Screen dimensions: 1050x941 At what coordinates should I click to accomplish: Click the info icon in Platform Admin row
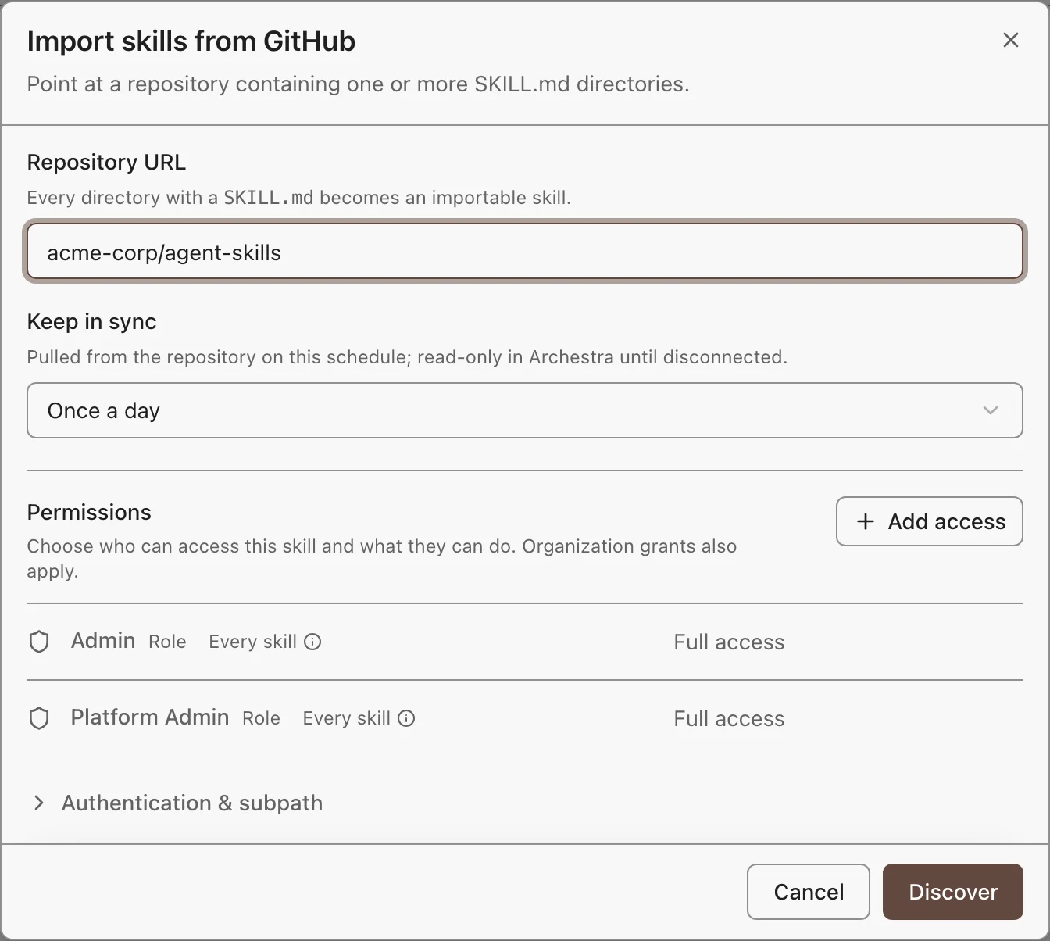click(x=406, y=718)
